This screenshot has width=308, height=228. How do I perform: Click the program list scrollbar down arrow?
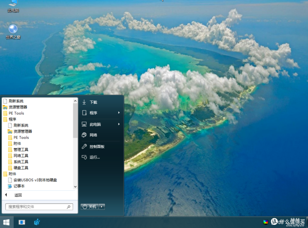point(75,187)
